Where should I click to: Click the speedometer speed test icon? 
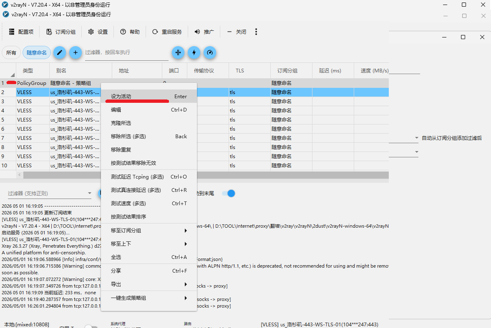(210, 52)
